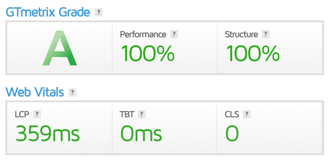The image size is (329, 161).
Task: Click the Web Vitals heading
Action: click(35, 92)
